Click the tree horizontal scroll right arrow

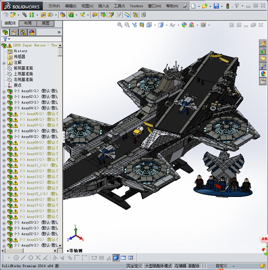pos(55,251)
